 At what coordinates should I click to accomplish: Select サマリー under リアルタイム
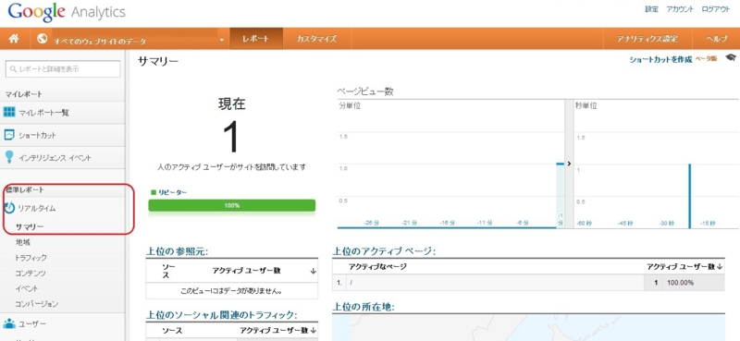click(30, 226)
